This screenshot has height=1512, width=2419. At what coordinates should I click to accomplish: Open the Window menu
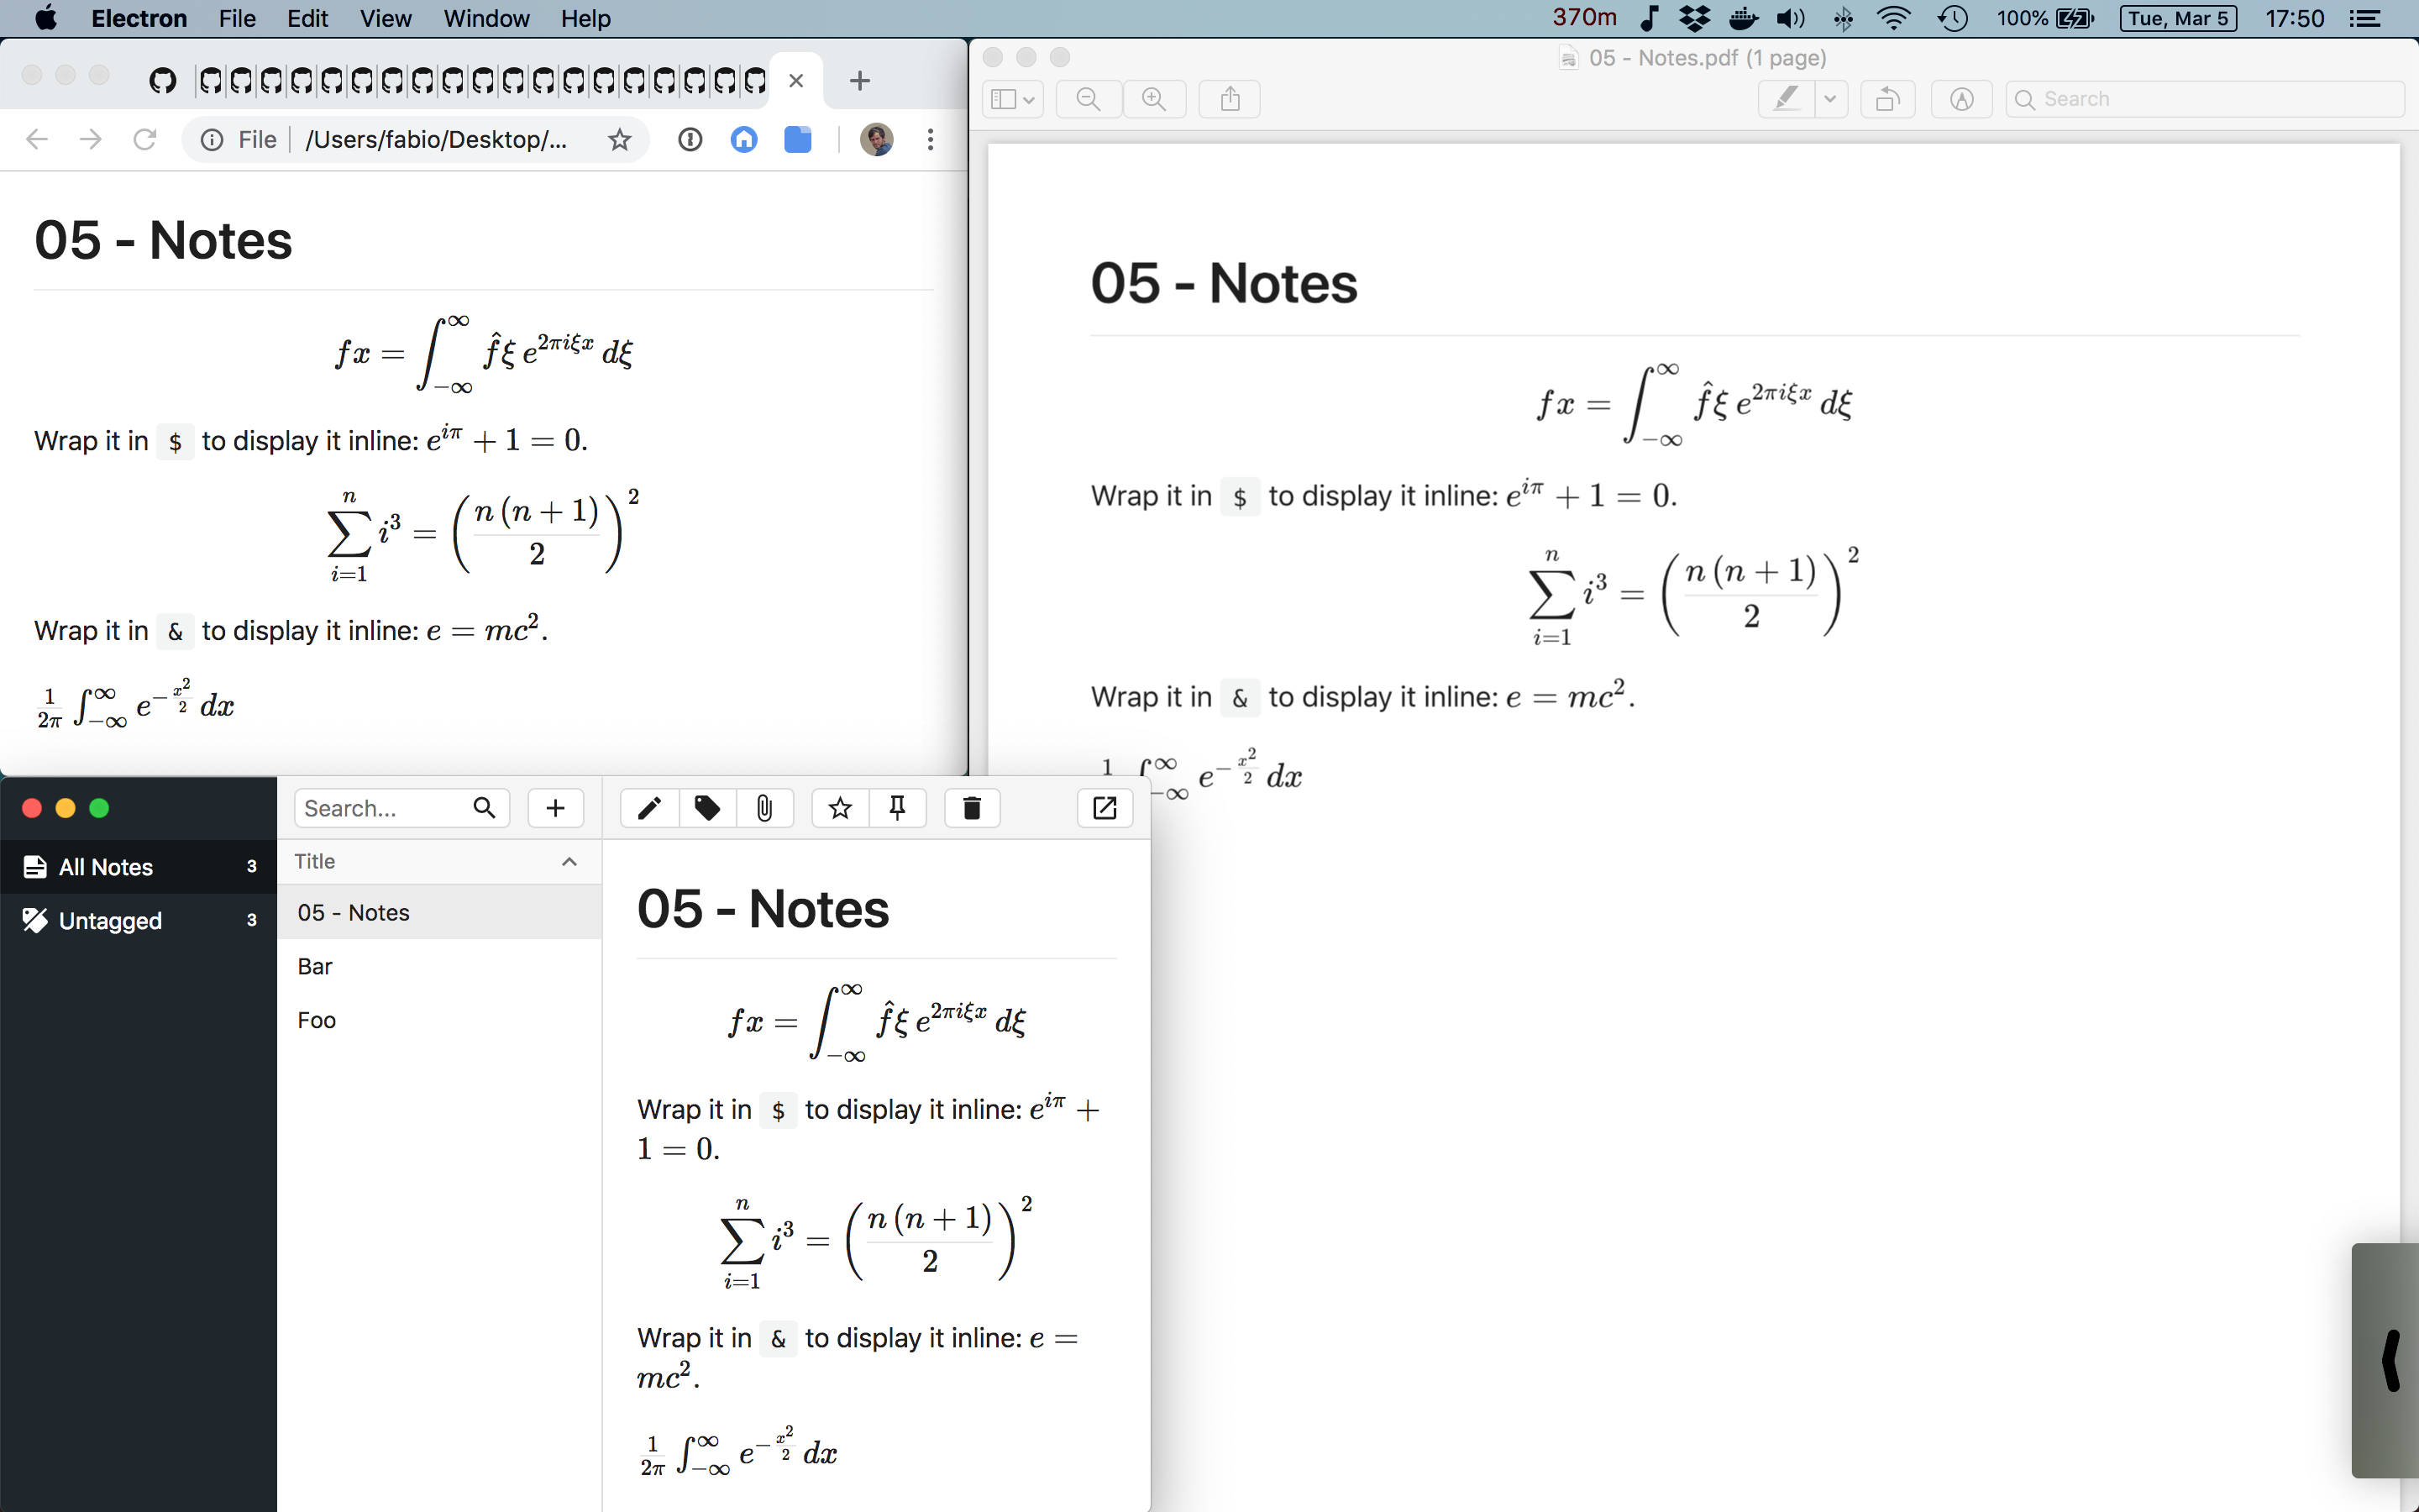[487, 18]
